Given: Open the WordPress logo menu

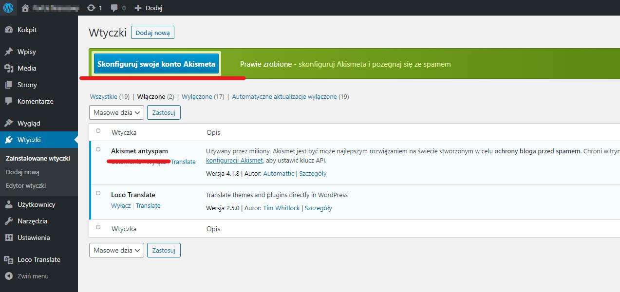Looking at the screenshot, I should tap(8, 8).
